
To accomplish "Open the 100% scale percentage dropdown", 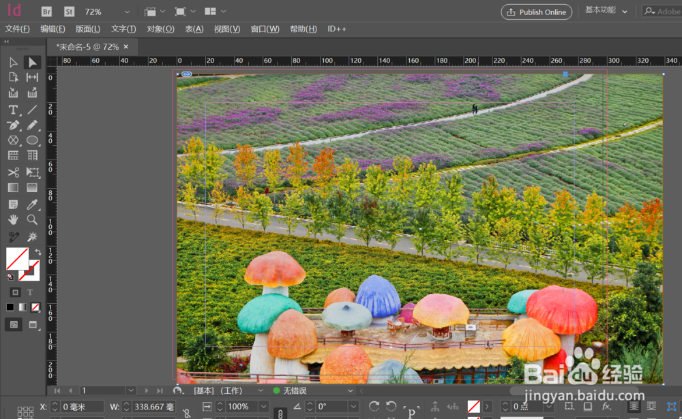I will (263, 406).
